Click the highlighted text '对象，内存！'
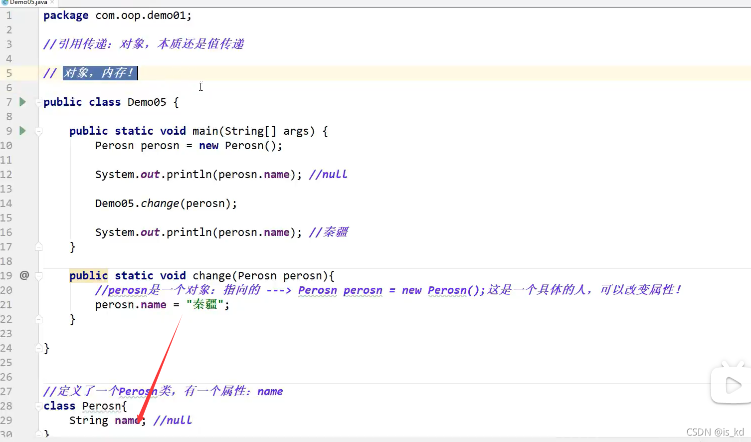The height and width of the screenshot is (442, 751). (x=100, y=73)
